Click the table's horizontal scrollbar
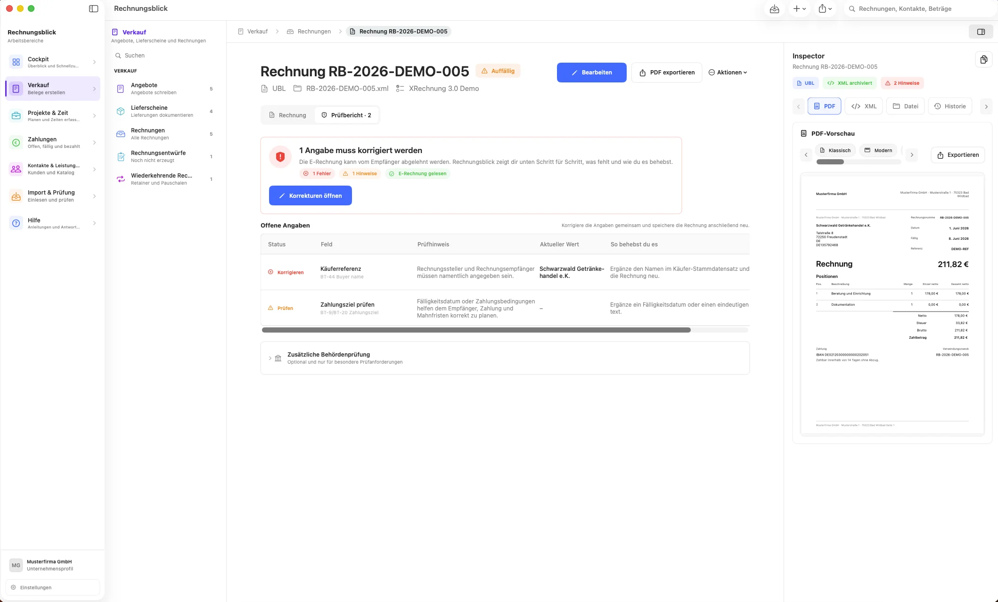This screenshot has width=998, height=602. pos(476,330)
